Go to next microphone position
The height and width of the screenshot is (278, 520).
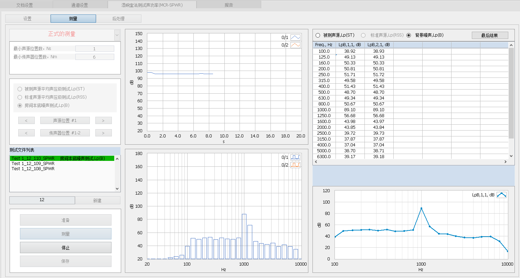coord(103,133)
